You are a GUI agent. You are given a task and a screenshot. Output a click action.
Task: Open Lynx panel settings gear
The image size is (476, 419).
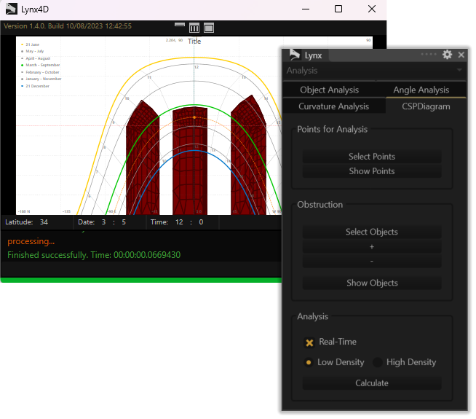coord(447,55)
